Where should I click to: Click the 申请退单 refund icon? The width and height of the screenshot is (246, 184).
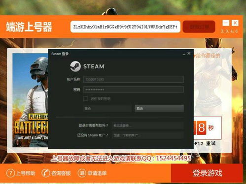tap(82, 173)
